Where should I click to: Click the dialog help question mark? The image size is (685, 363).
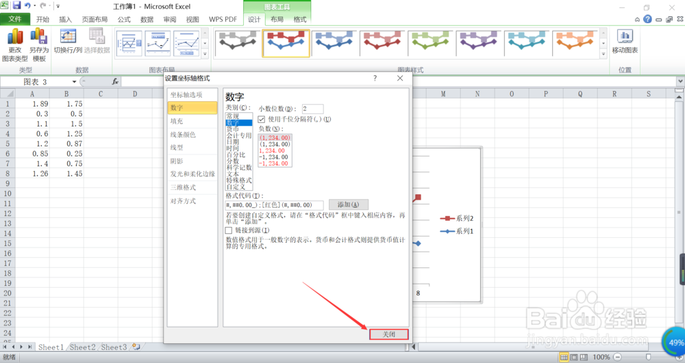(375, 78)
